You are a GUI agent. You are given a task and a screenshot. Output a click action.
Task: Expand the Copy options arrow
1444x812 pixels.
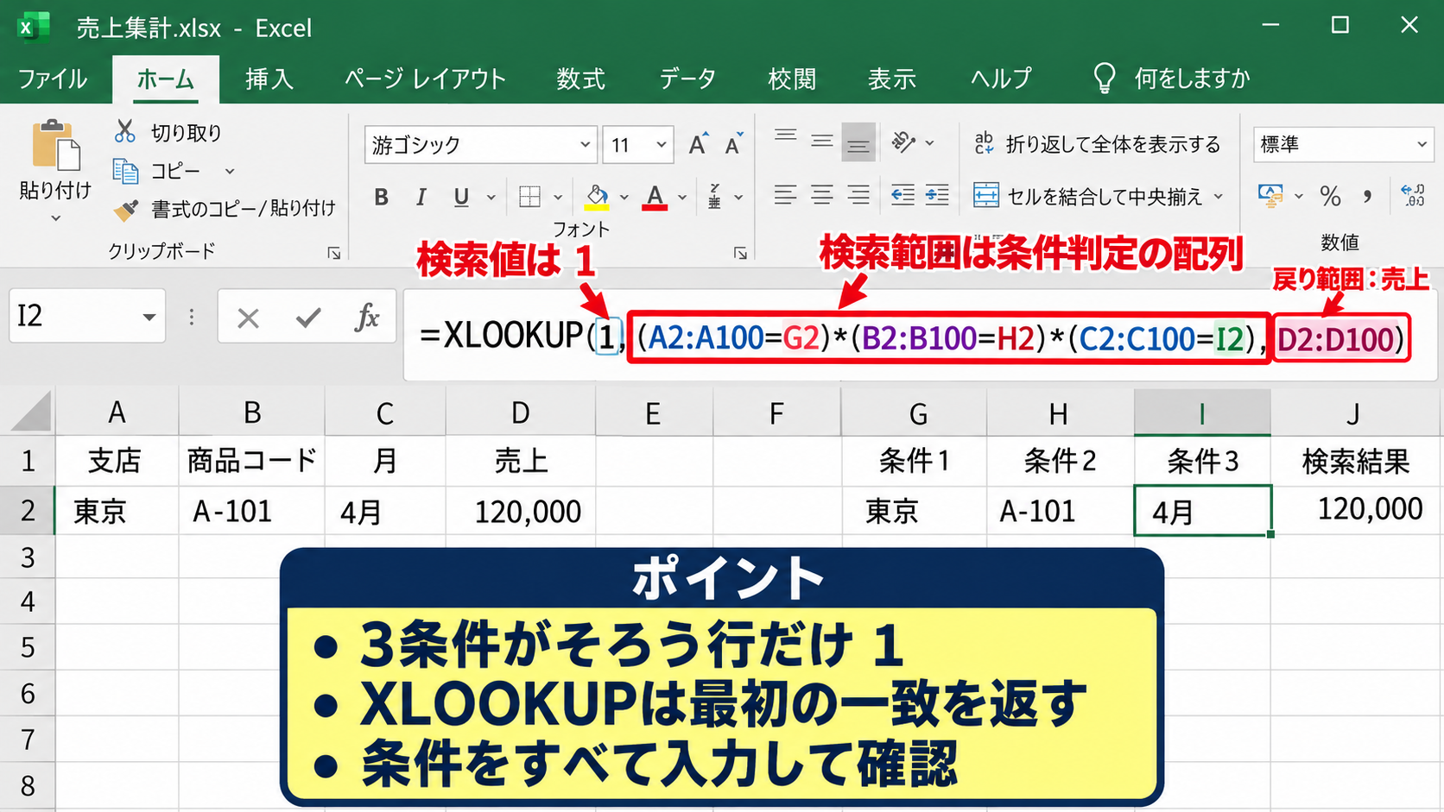[230, 171]
